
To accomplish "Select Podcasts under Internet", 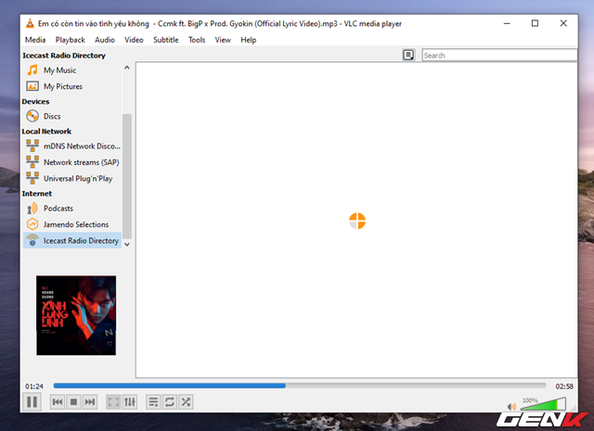I will (72, 209).
